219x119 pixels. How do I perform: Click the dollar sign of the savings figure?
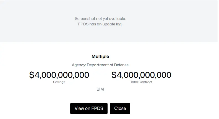point(32,75)
